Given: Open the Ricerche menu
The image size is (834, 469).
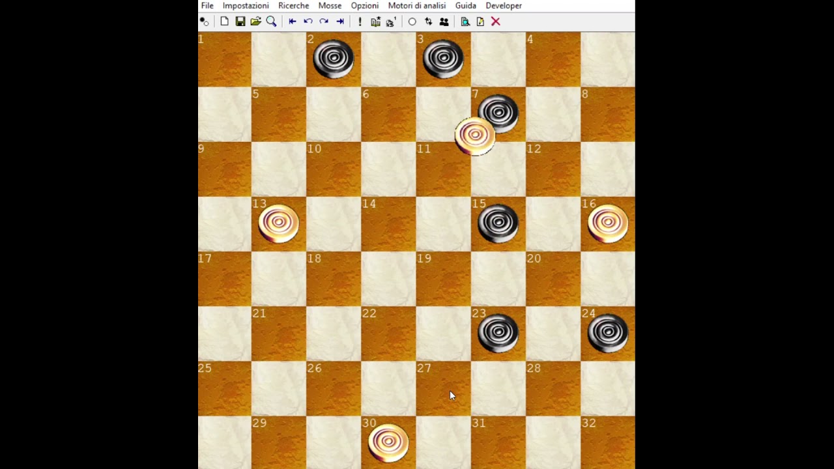Looking at the screenshot, I should [294, 5].
